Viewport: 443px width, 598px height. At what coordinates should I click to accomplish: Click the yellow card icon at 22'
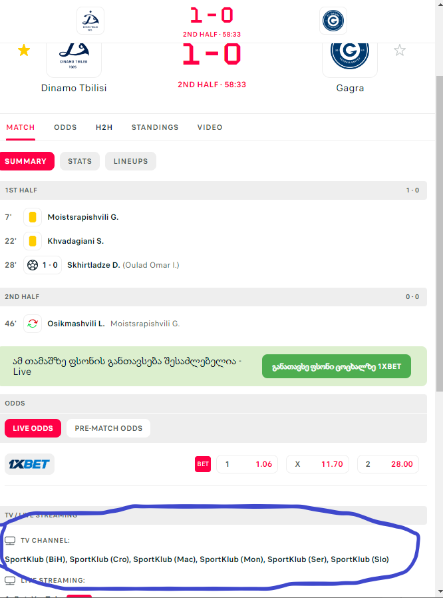pos(33,241)
